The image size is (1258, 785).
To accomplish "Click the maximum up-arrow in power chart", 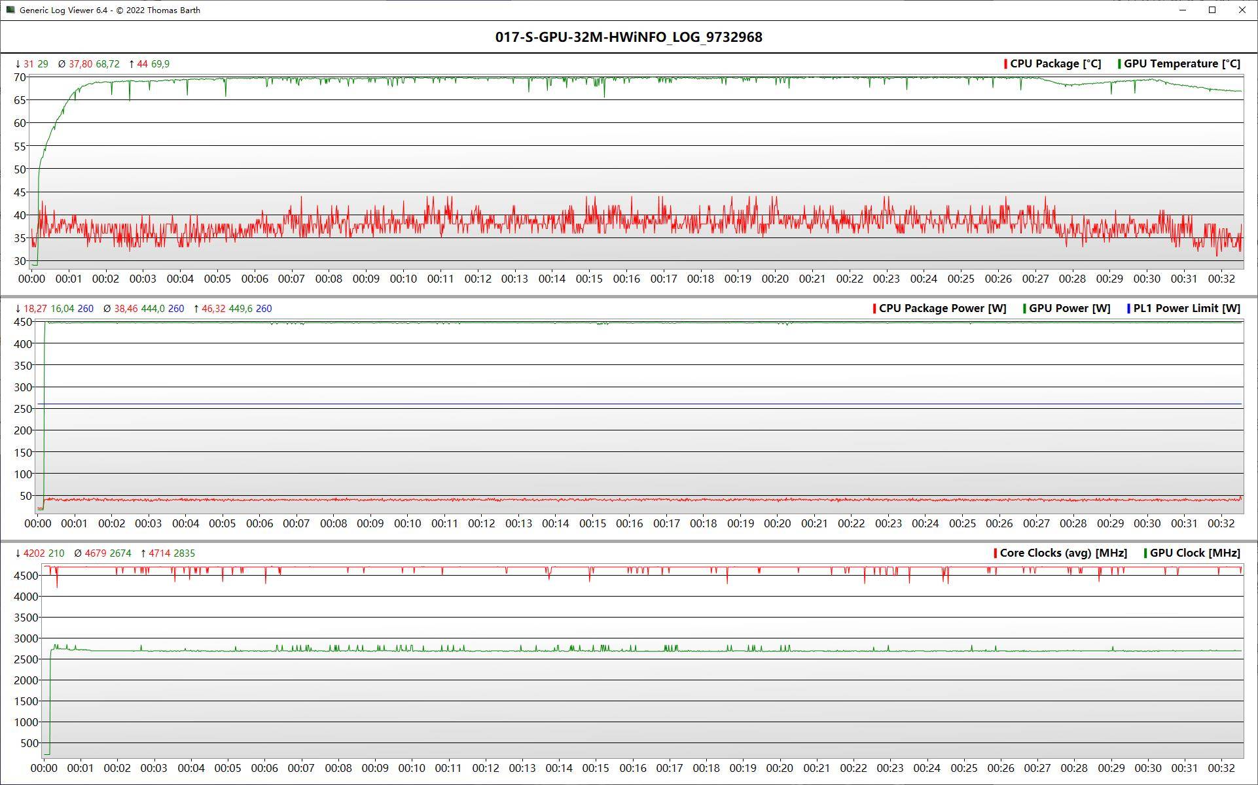I will [196, 309].
